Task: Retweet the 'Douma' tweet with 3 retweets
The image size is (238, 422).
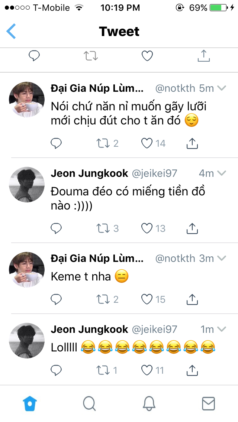Action: (102, 228)
